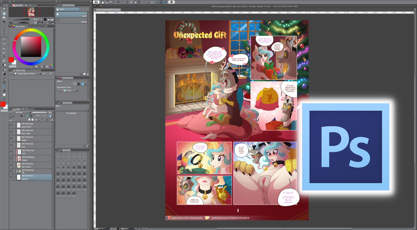Select the Pencil tool
Viewport: 417px width, 230px height.
[4, 44]
